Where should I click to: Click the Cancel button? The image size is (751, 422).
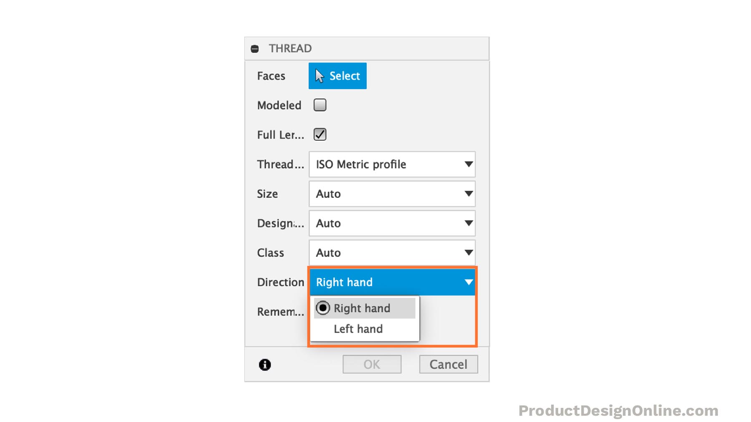(x=449, y=365)
